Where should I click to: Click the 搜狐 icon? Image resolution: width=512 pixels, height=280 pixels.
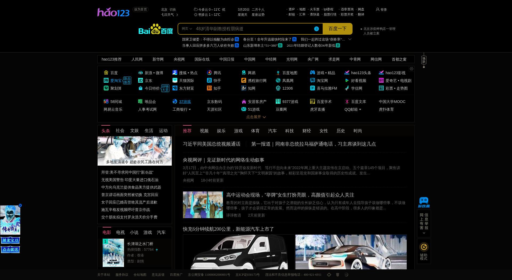click(175, 73)
